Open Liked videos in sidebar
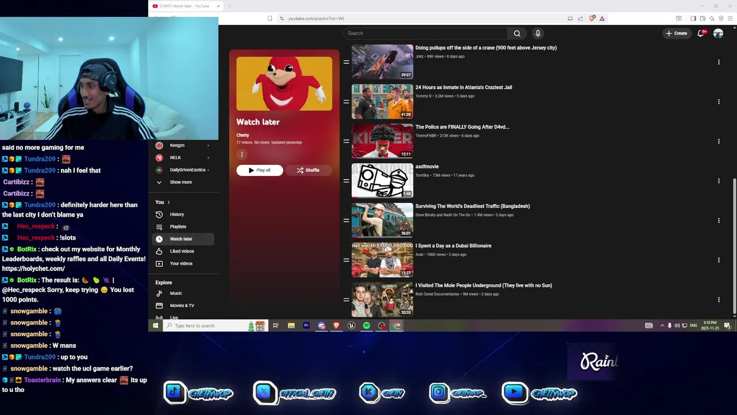737x415 pixels. (x=183, y=251)
